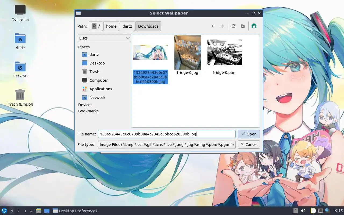The image size is (344, 215).
Task: Launch the file manager from the panel
Action: coord(39,211)
